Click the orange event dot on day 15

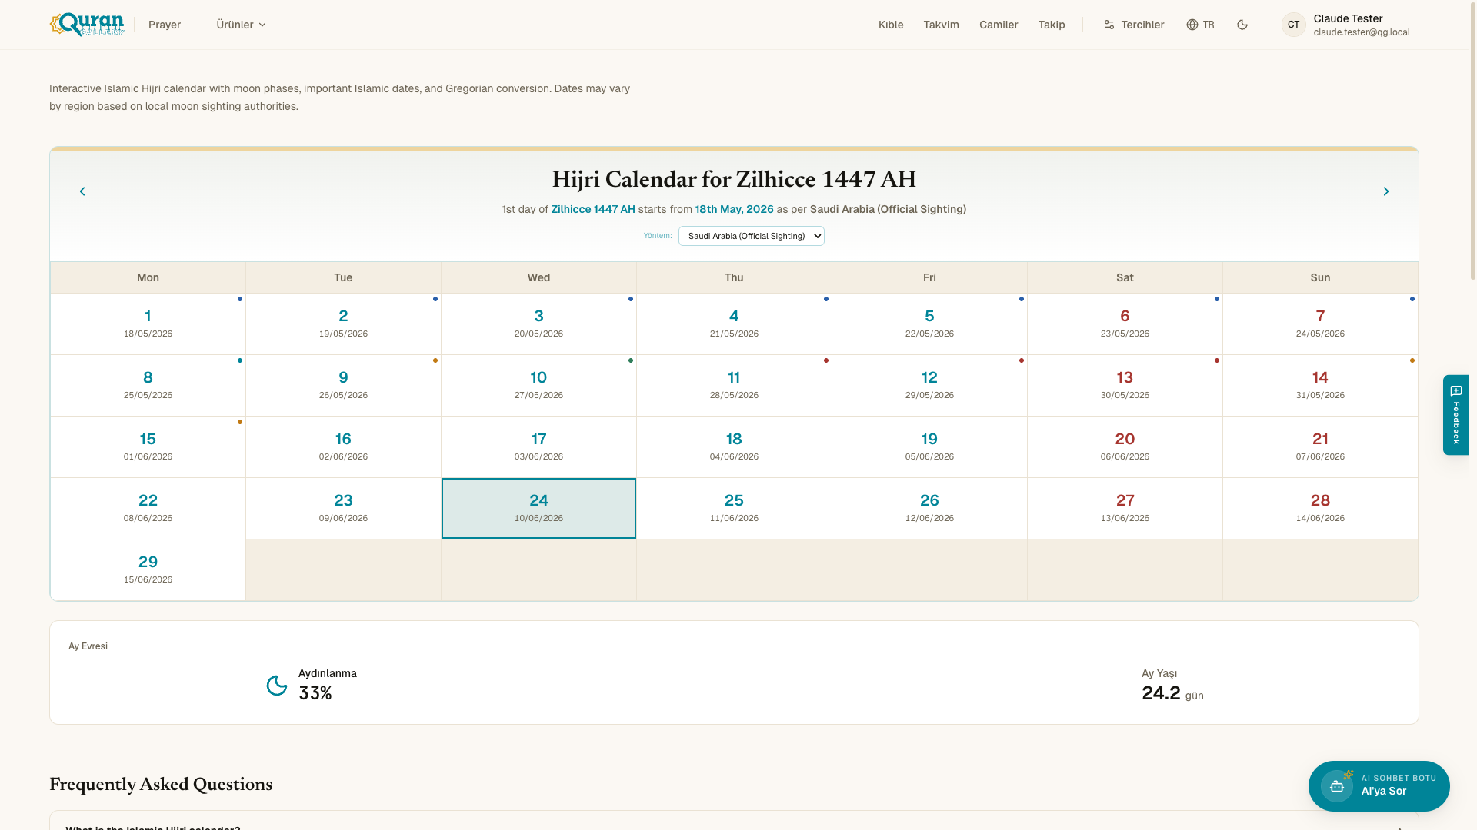click(x=240, y=422)
